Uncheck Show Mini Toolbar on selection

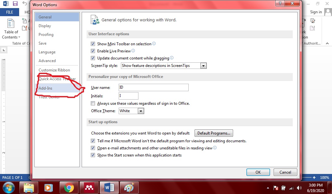pos(93,44)
